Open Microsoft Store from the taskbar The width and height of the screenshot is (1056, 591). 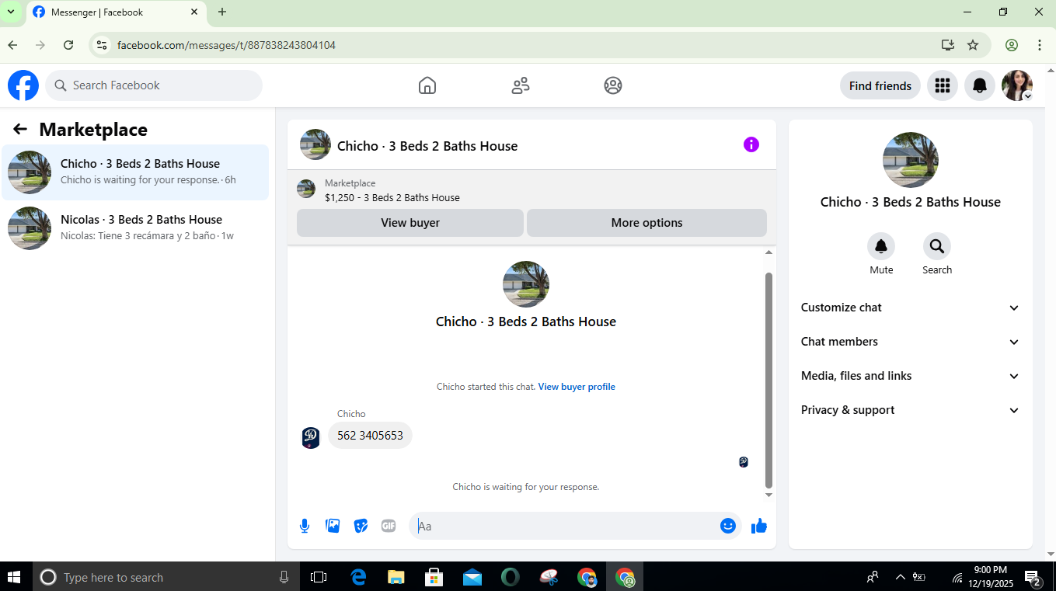pyautogui.click(x=434, y=577)
